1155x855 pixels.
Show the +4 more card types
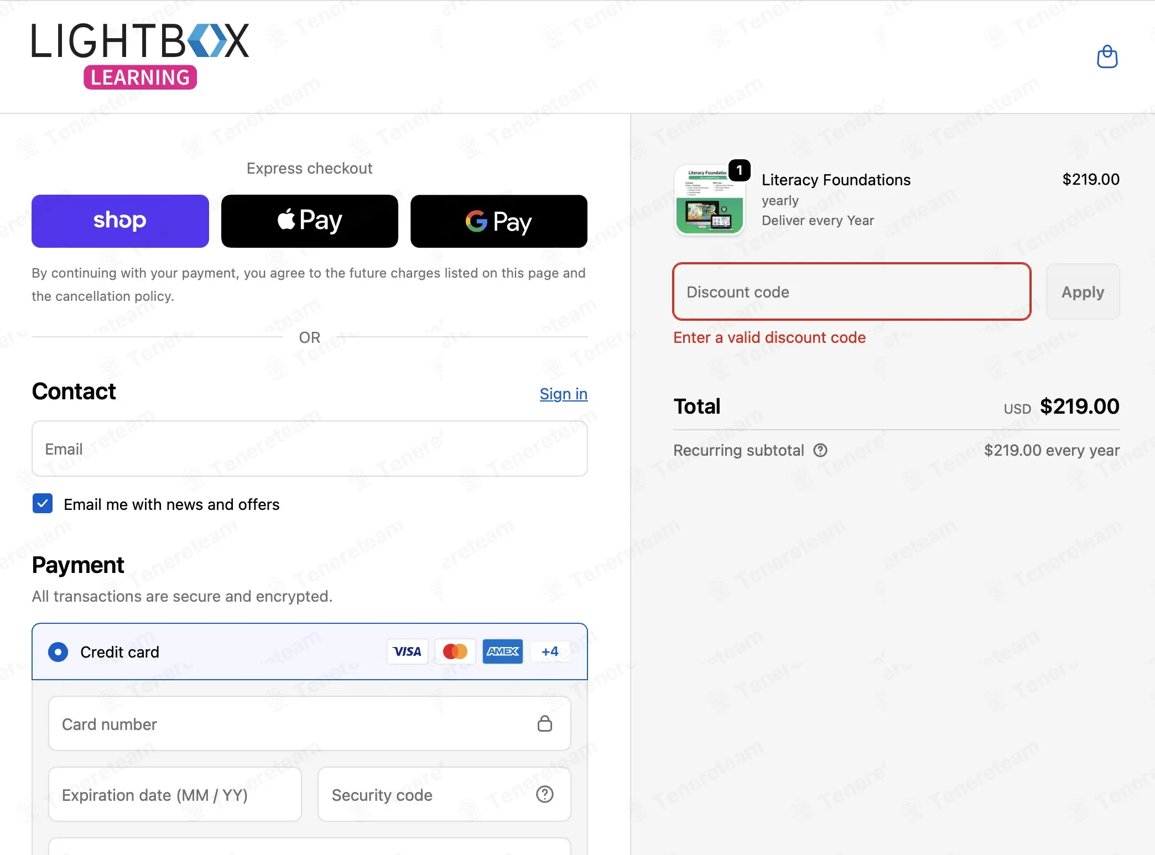550,651
